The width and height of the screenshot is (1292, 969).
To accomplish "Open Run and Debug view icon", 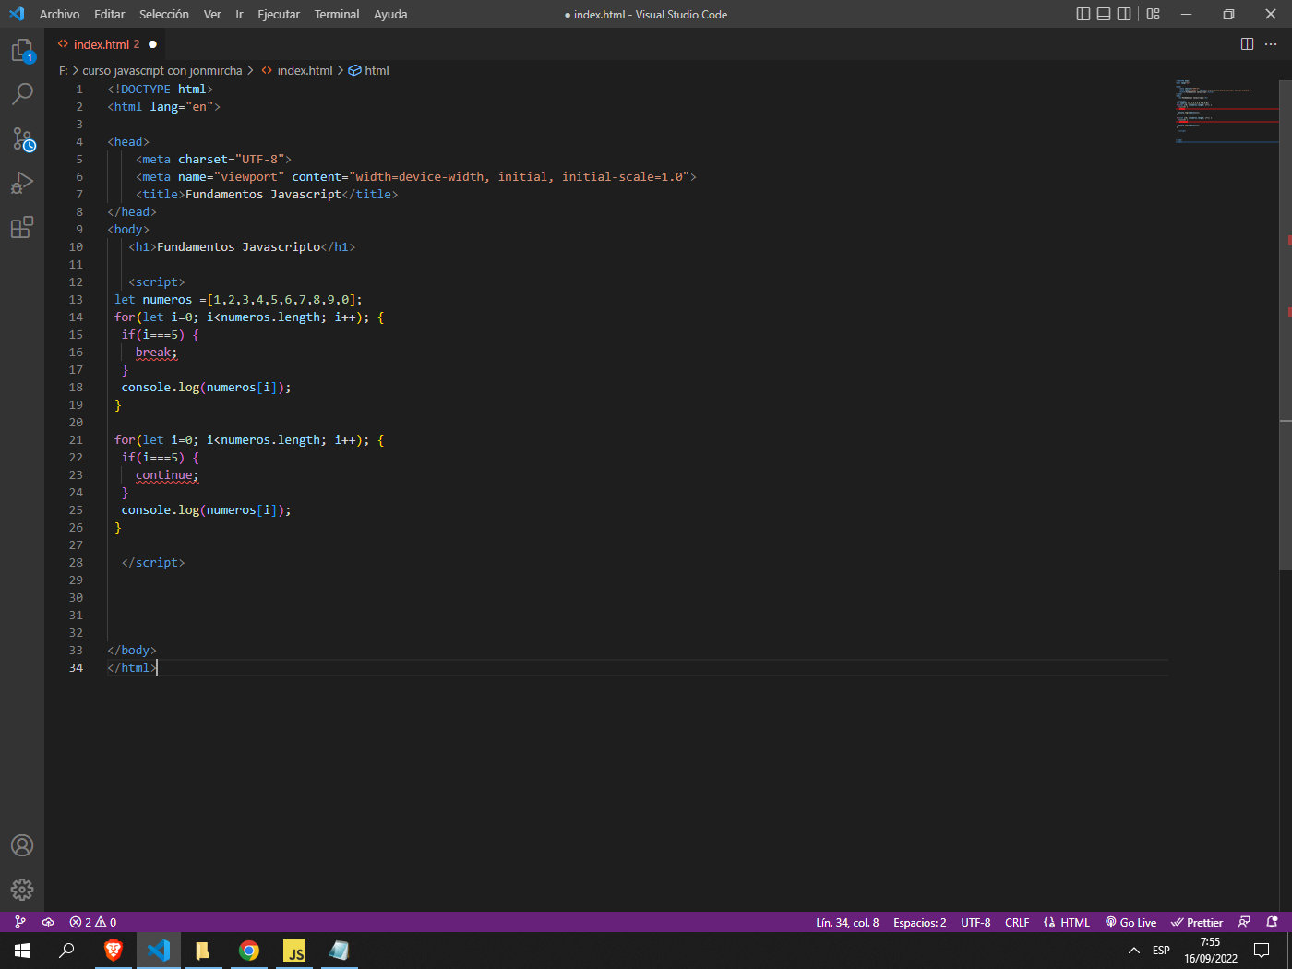I will [22, 183].
